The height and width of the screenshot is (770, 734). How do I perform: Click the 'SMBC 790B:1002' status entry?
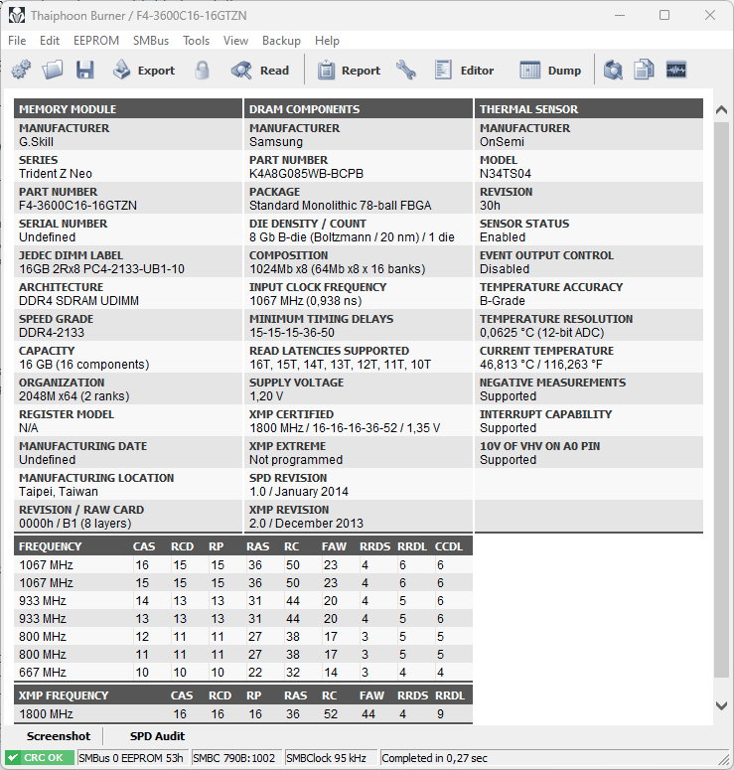234,758
